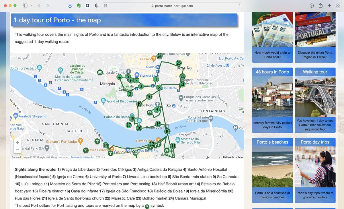Open a new tab with plus

(x=329, y=6)
